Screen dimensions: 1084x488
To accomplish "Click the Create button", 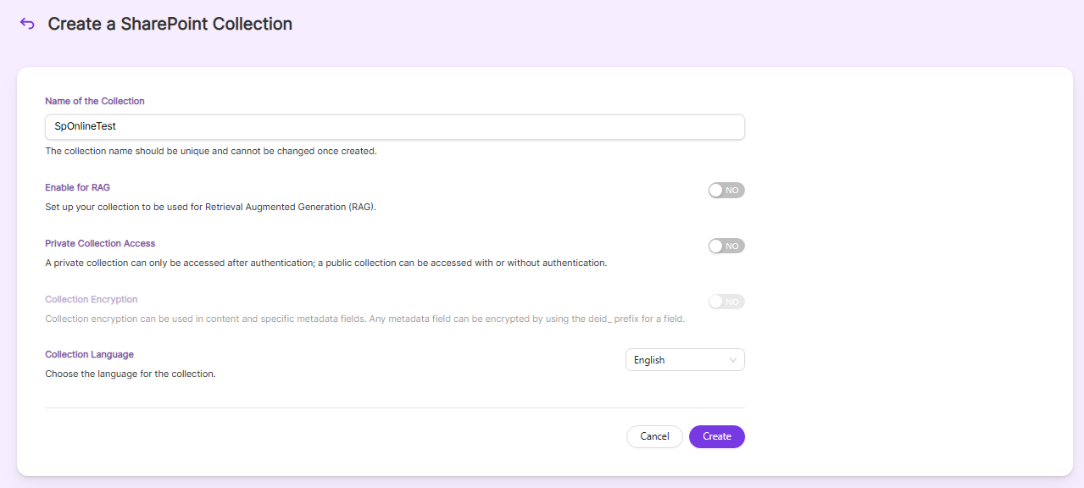I will click(x=717, y=436).
